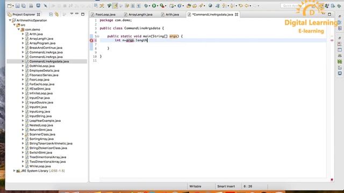344x193 pixels.
Task: Select SortingArray.java in the tree
Action: (41, 139)
